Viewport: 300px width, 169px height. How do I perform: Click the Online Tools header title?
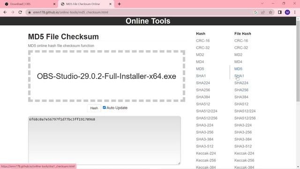click(x=148, y=21)
